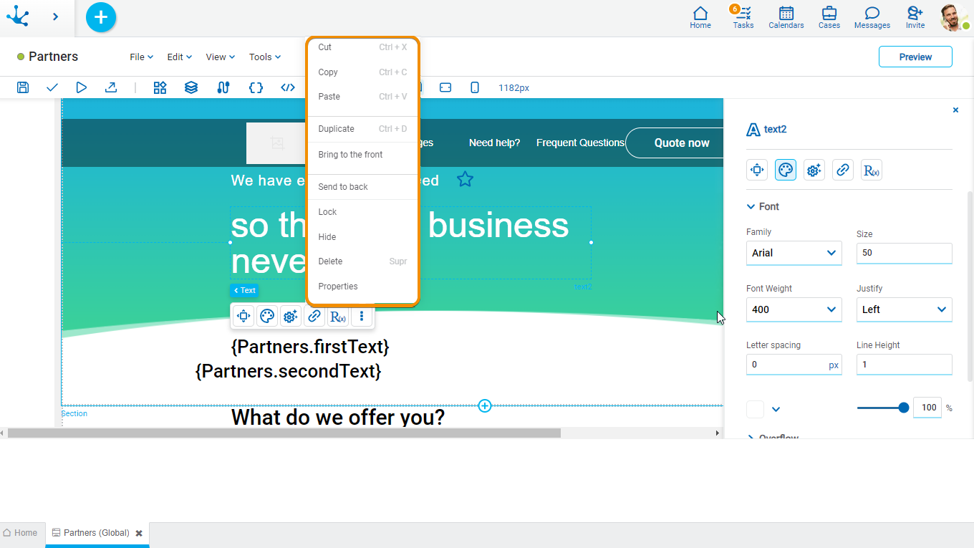Choose Duplicate from the context menu
This screenshot has width=974, height=548.
point(362,129)
